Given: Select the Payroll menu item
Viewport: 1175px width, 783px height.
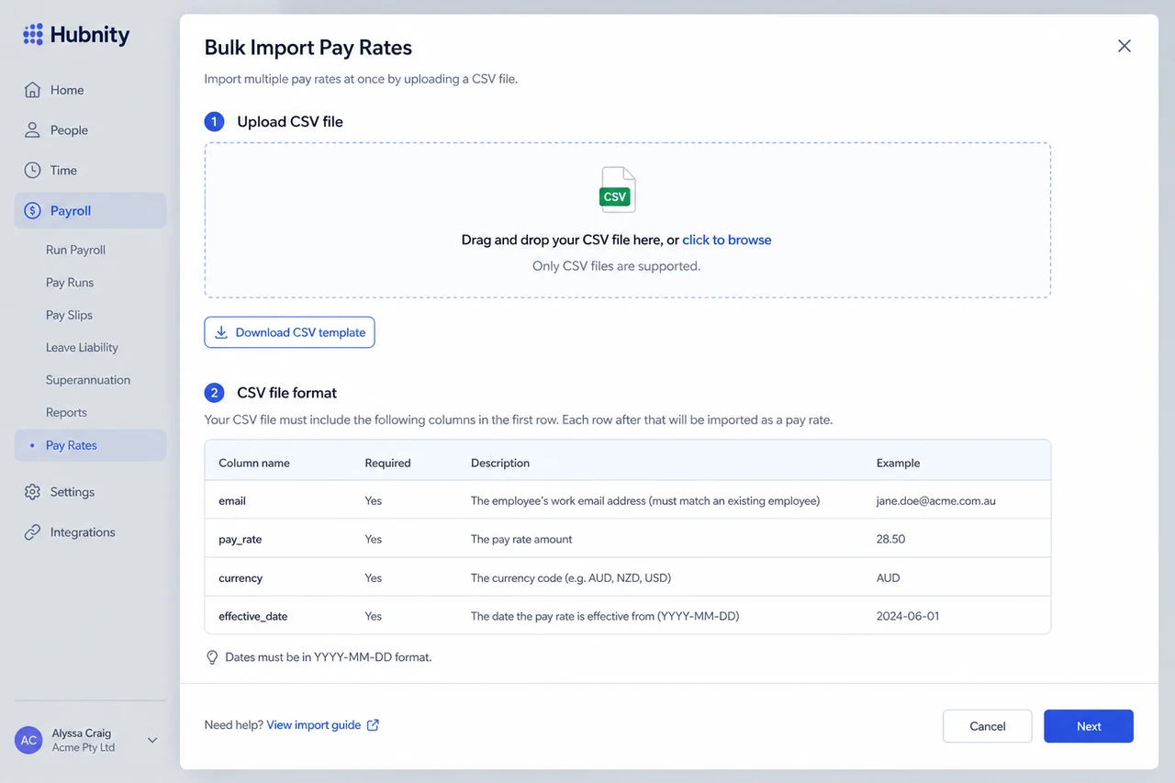Looking at the screenshot, I should [x=90, y=210].
